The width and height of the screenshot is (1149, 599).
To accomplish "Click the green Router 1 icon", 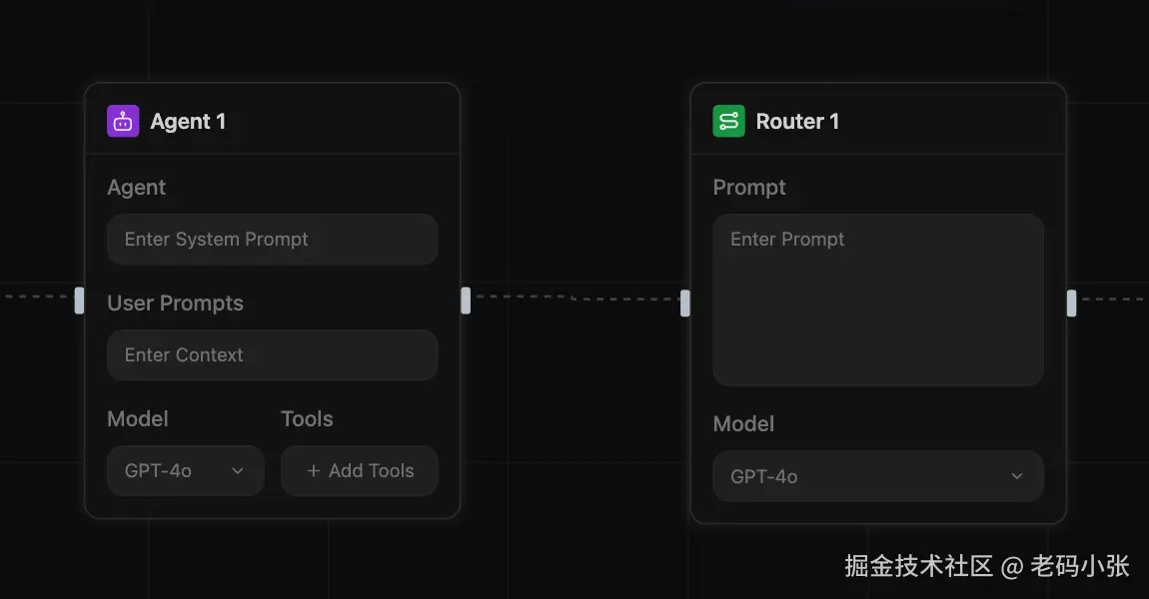I will (728, 122).
